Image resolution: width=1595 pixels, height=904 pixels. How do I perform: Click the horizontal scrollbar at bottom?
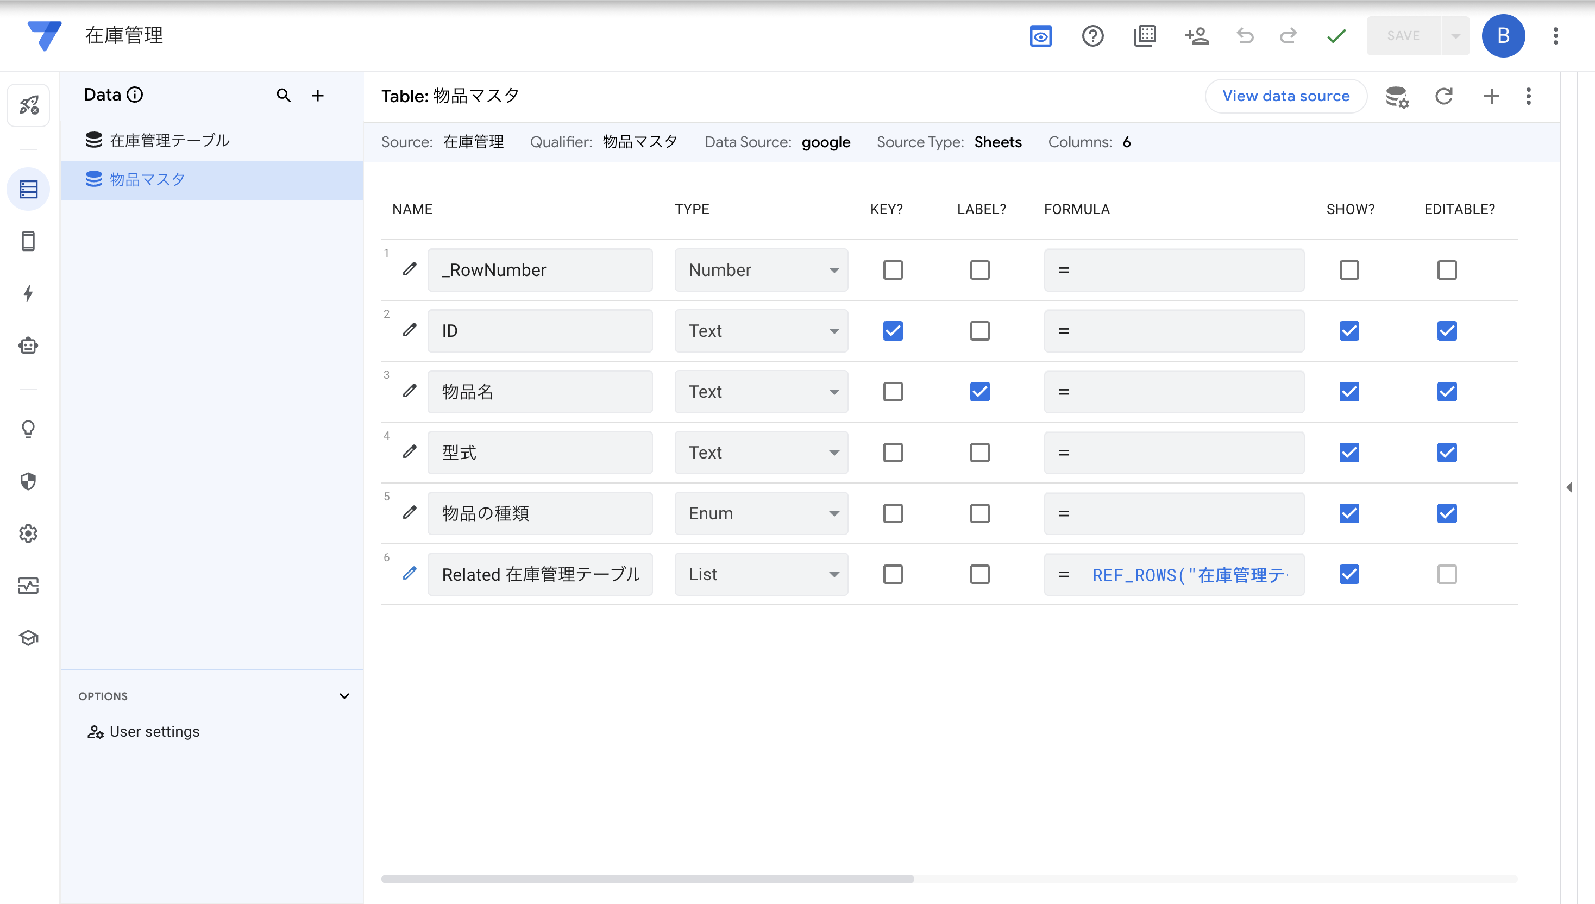pos(647,878)
